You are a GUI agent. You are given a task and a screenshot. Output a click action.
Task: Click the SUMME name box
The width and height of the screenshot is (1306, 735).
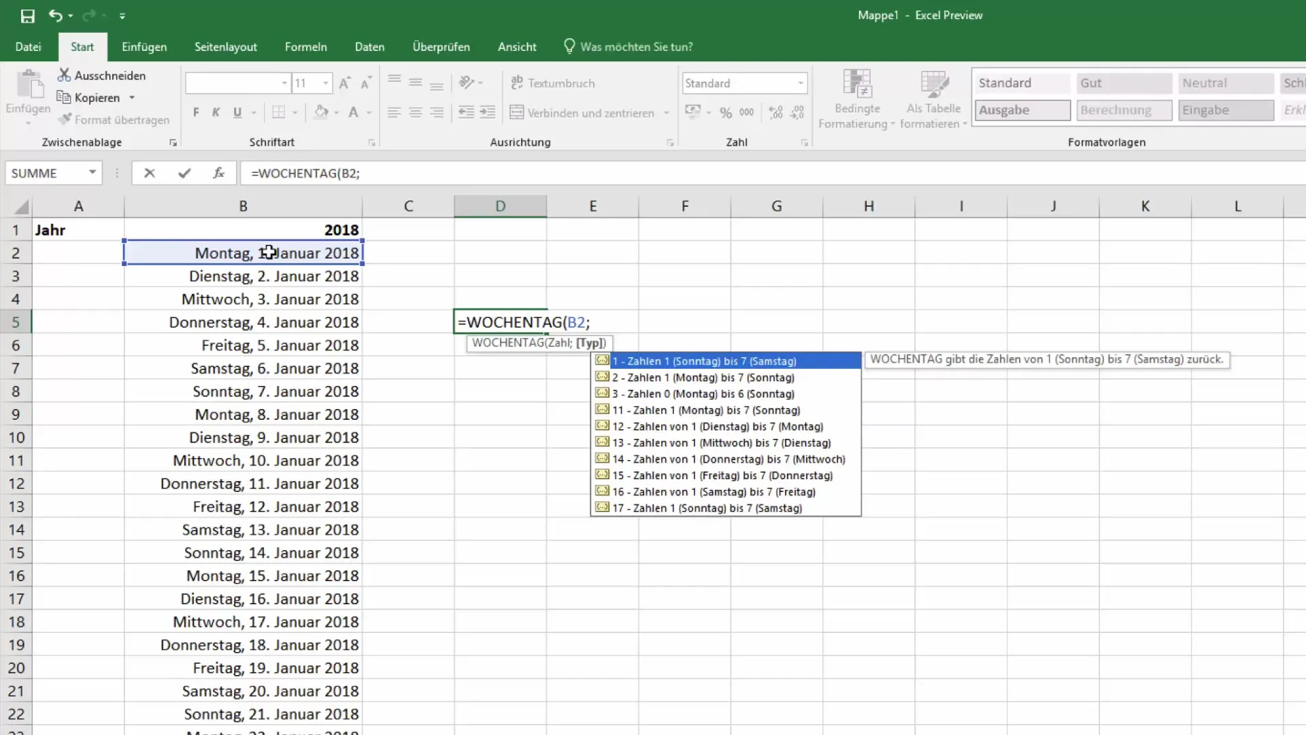pyautogui.click(x=45, y=173)
